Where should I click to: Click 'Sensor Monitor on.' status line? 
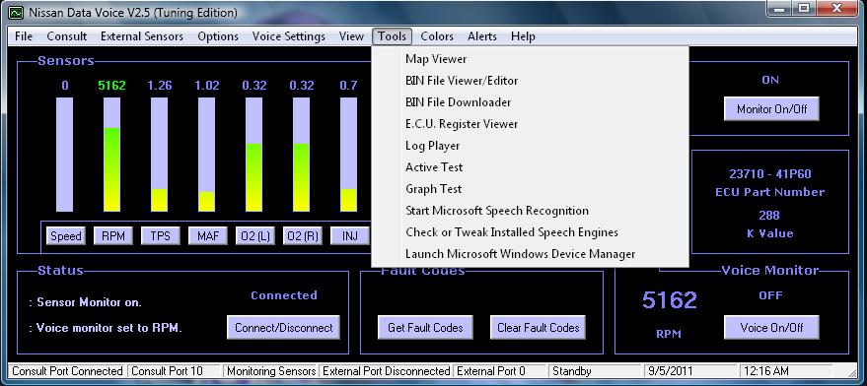click(x=85, y=302)
